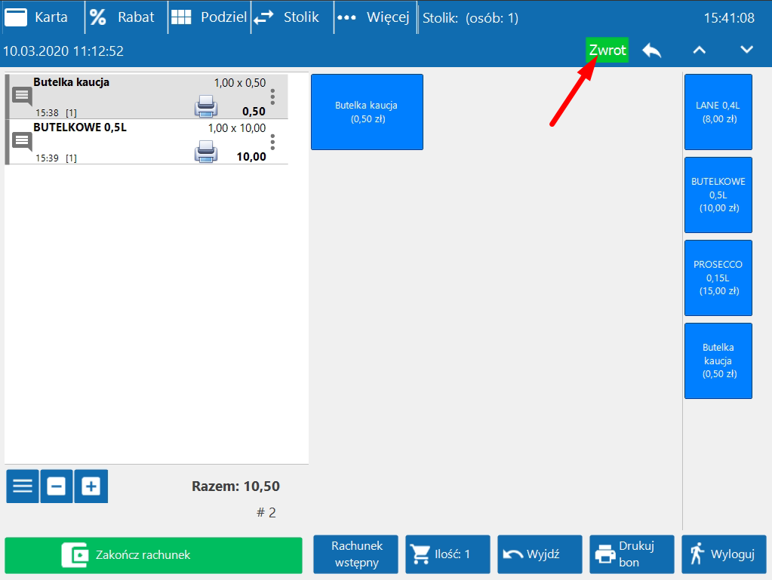This screenshot has width=772, height=580.
Task: Open the hamburger list menu button
Action: (23, 486)
